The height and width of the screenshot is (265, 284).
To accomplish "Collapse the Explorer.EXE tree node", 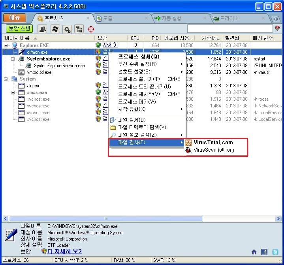I will pyautogui.click(x=6, y=45).
